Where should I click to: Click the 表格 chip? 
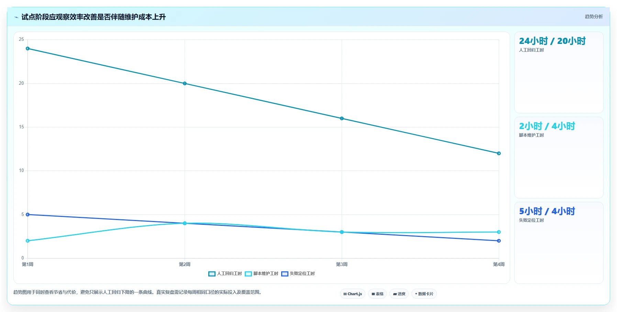click(377, 294)
